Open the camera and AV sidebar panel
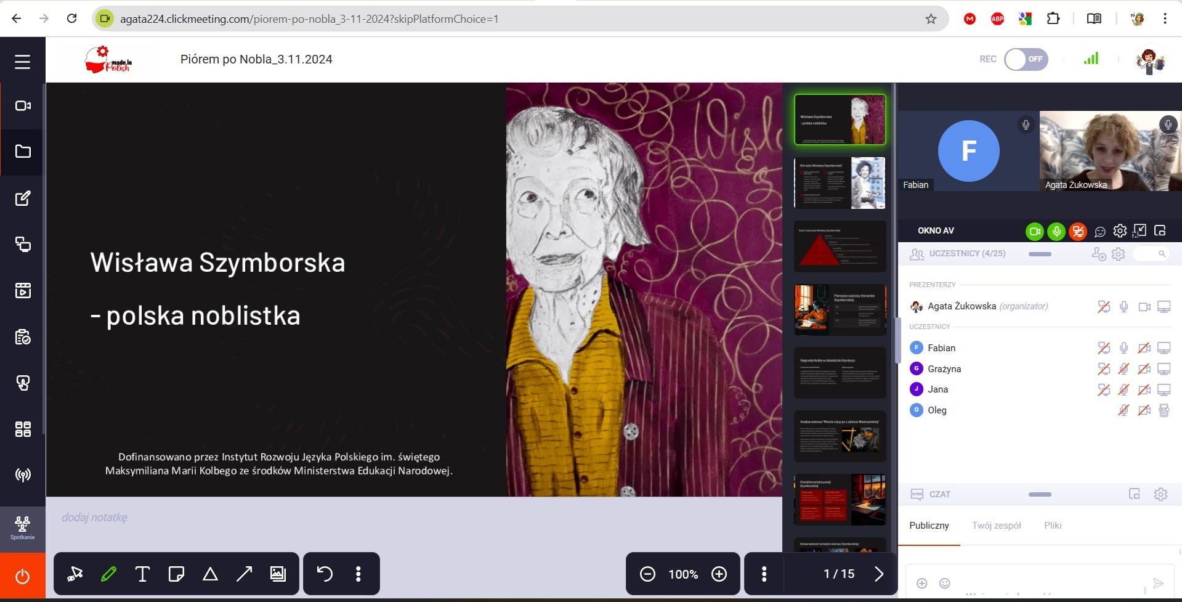1182x602 pixels. coord(23,106)
